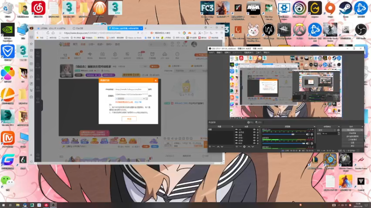Remove the selected scene in OBS

(213, 147)
